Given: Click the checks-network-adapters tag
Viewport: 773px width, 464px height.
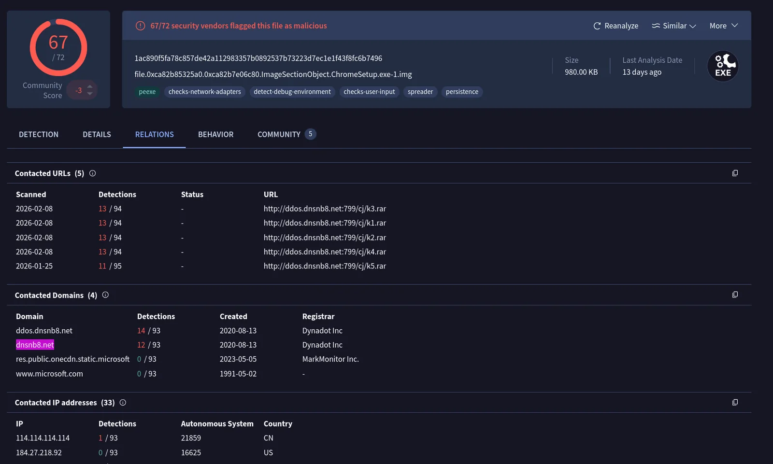Looking at the screenshot, I should pos(204,92).
